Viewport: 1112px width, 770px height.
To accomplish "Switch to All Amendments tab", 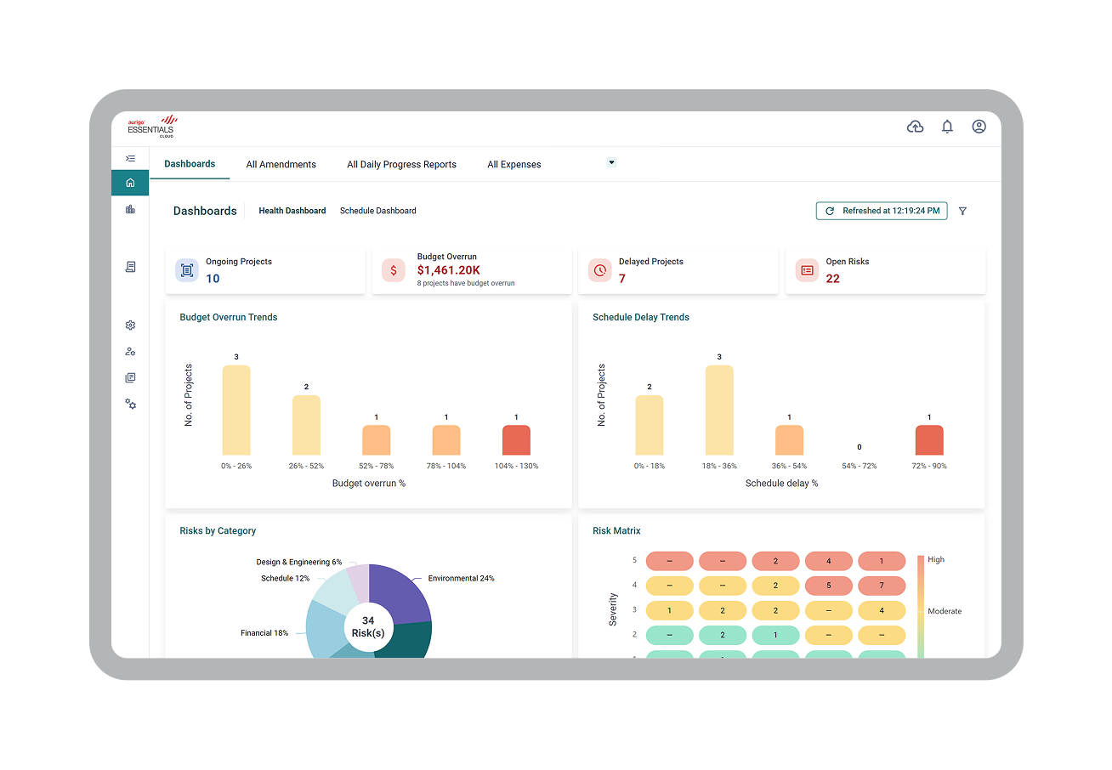I will tap(281, 165).
